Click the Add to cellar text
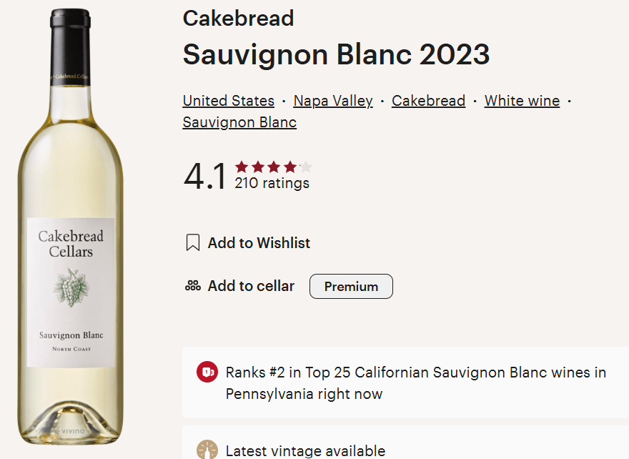This screenshot has height=459, width=629. (x=251, y=286)
